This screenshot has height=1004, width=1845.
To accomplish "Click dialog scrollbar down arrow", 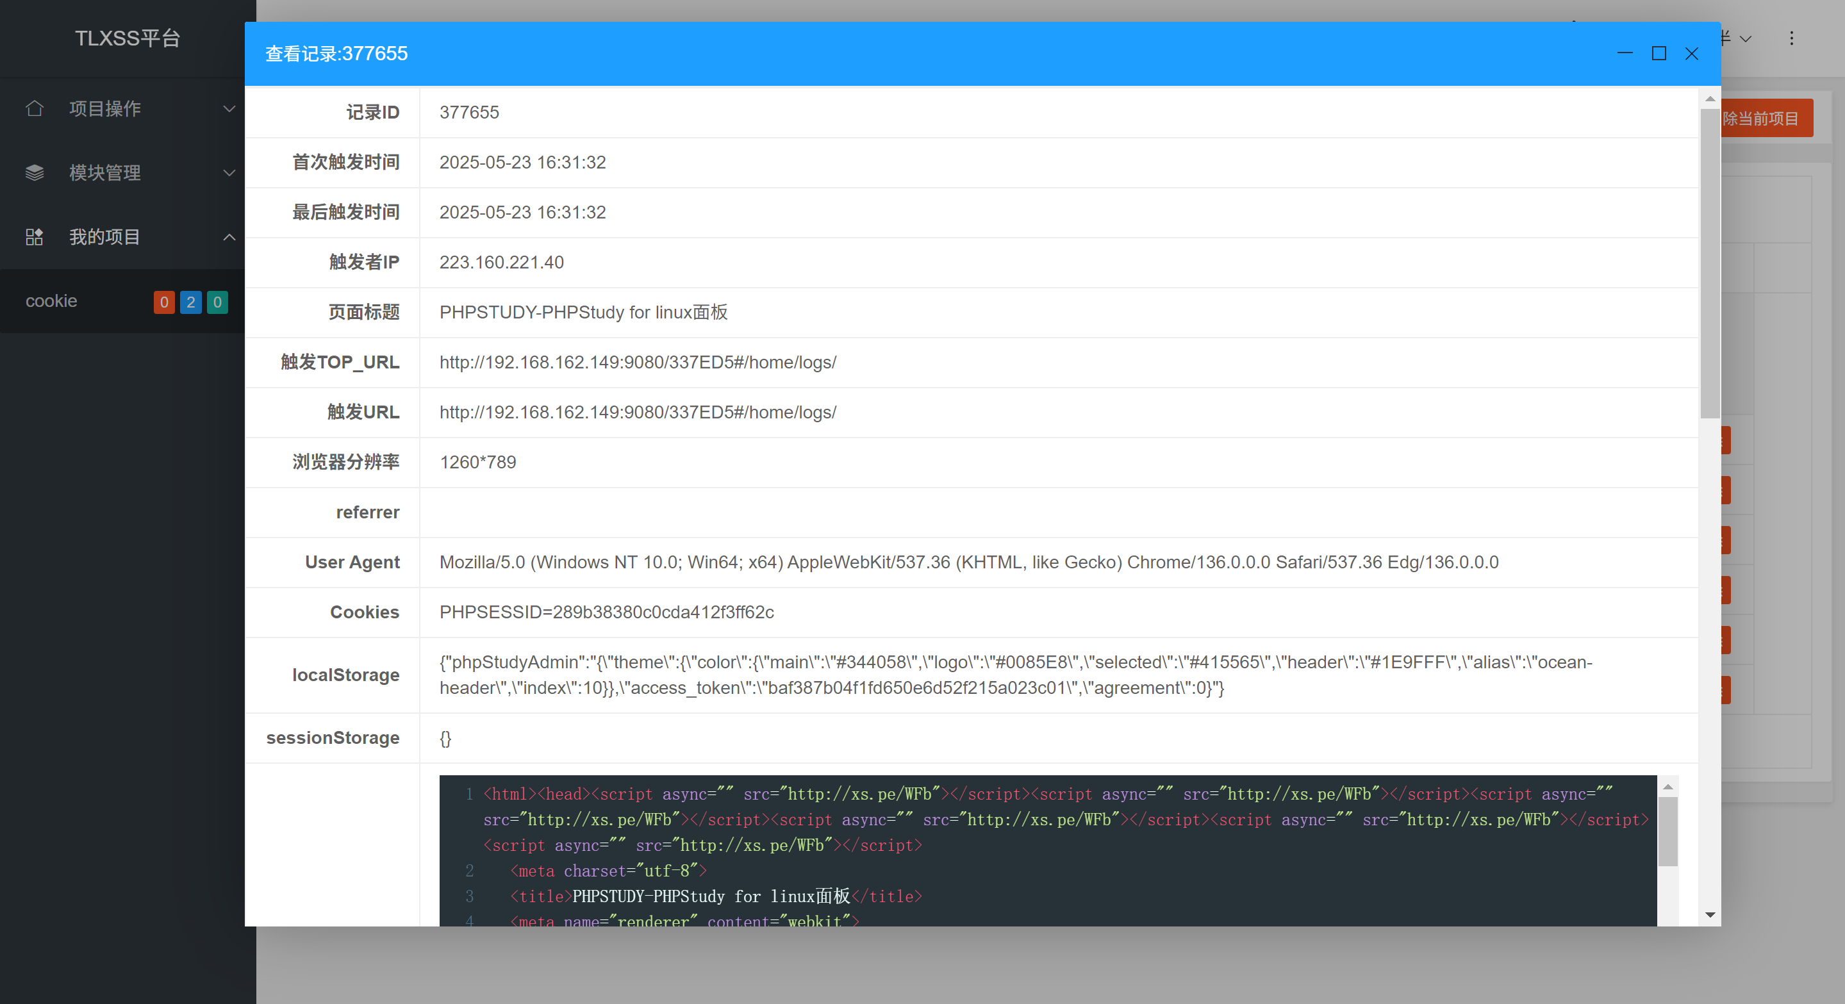I will tap(1710, 914).
